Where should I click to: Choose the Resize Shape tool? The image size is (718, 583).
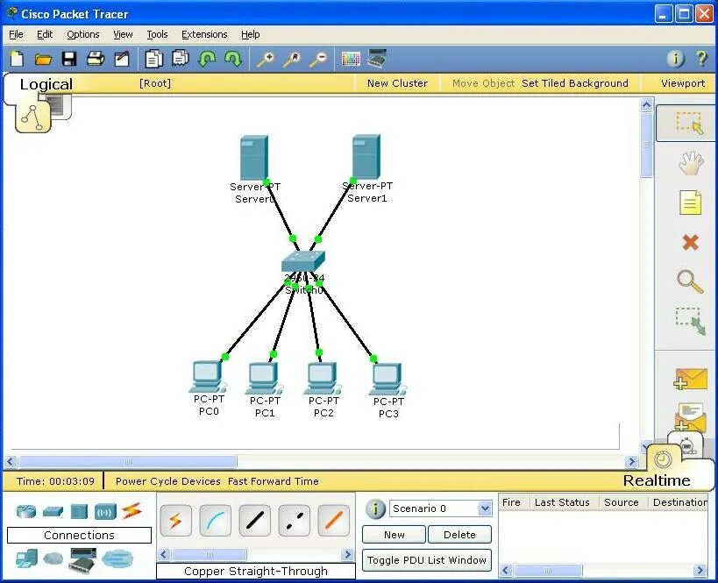tap(691, 322)
